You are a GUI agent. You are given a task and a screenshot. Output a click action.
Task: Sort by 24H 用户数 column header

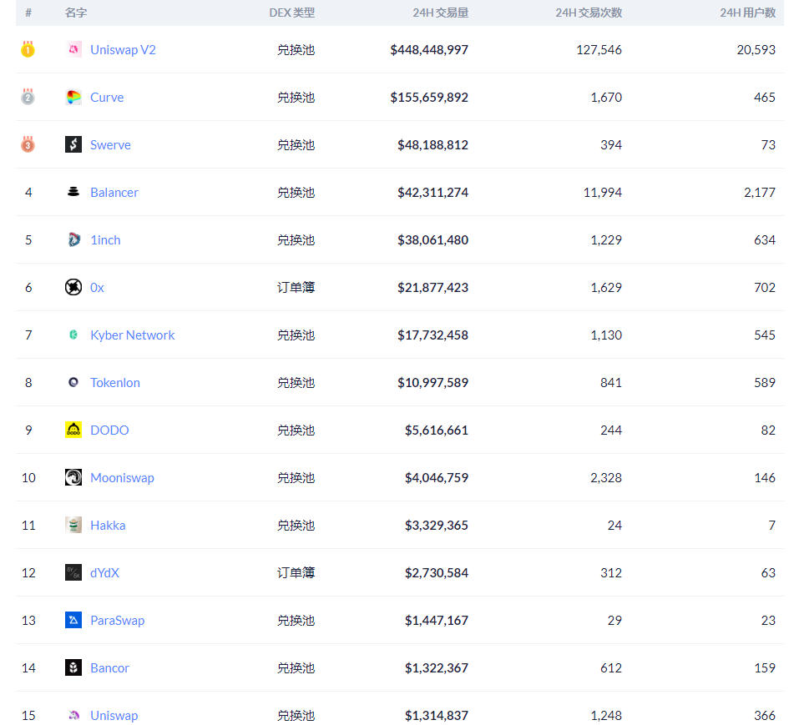[747, 13]
